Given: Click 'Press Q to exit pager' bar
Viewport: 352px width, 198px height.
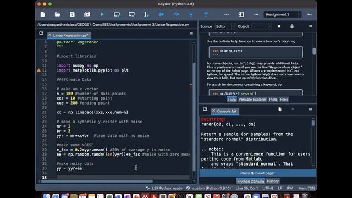Looking at the screenshot, I should pyautogui.click(x=258, y=173).
